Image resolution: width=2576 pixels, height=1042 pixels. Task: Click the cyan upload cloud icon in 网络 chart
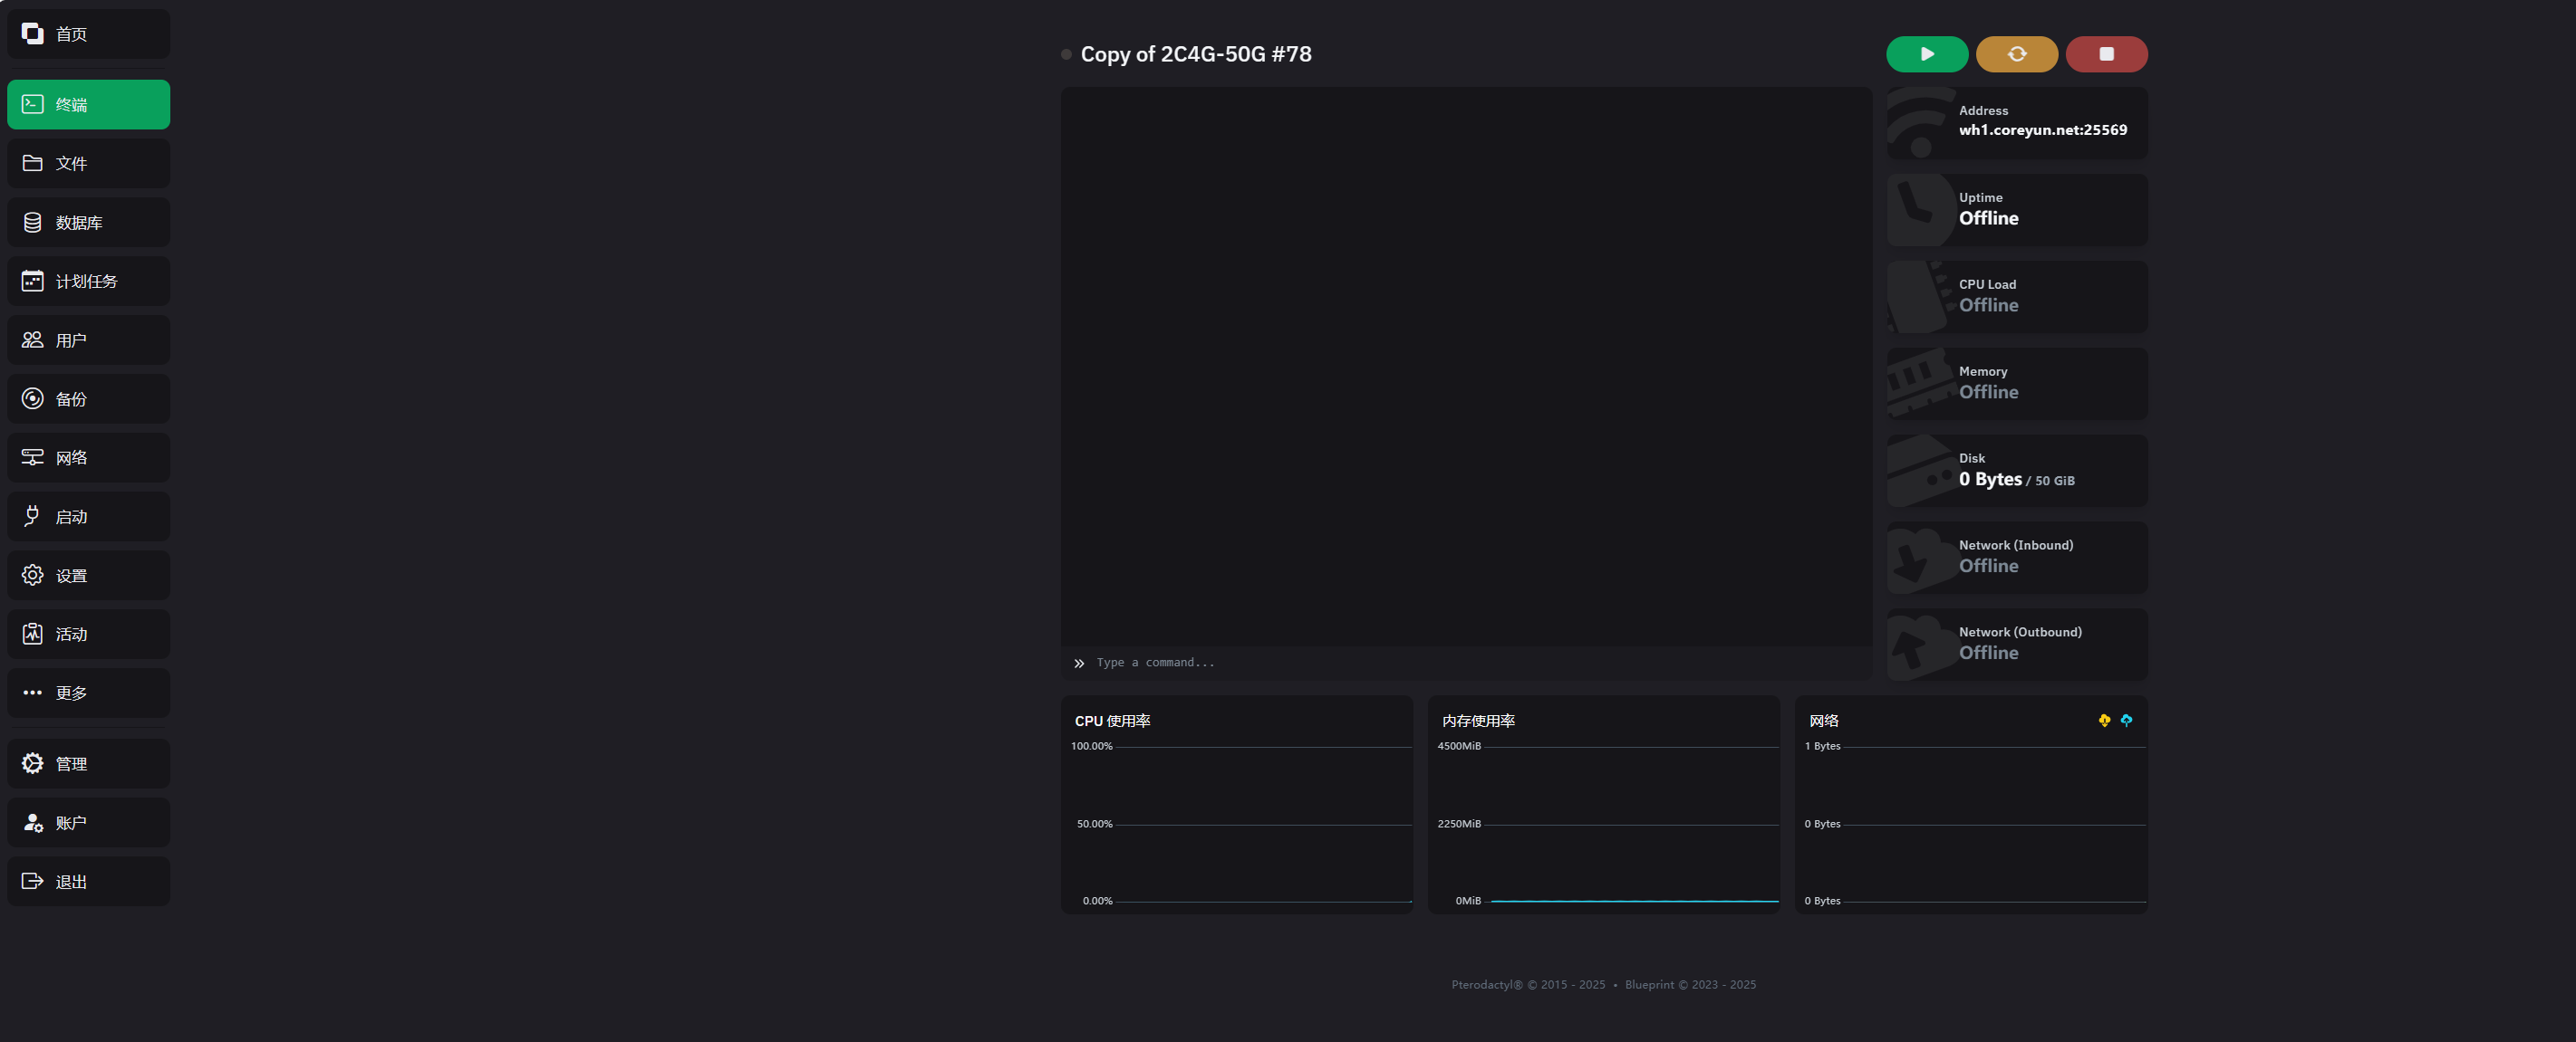tap(2126, 721)
